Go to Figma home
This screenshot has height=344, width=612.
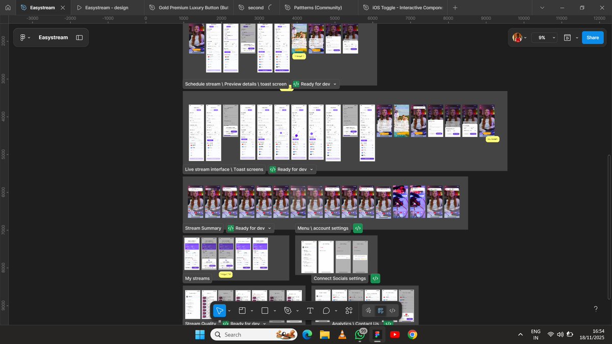(8, 8)
